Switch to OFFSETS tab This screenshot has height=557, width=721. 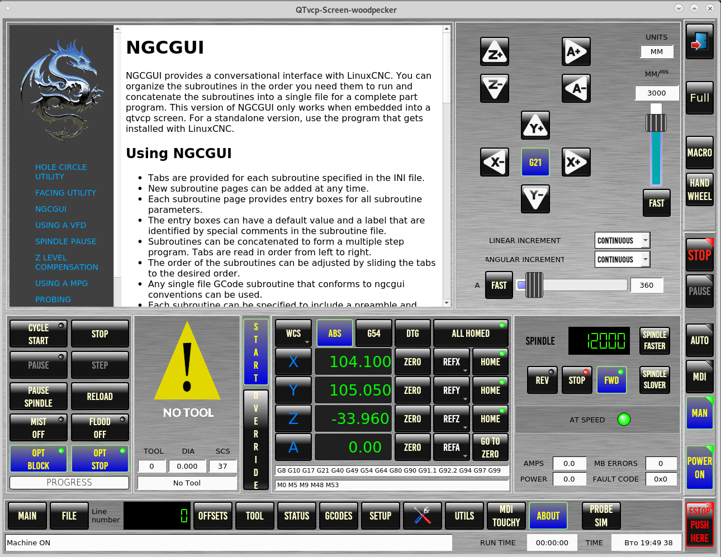pyautogui.click(x=213, y=516)
